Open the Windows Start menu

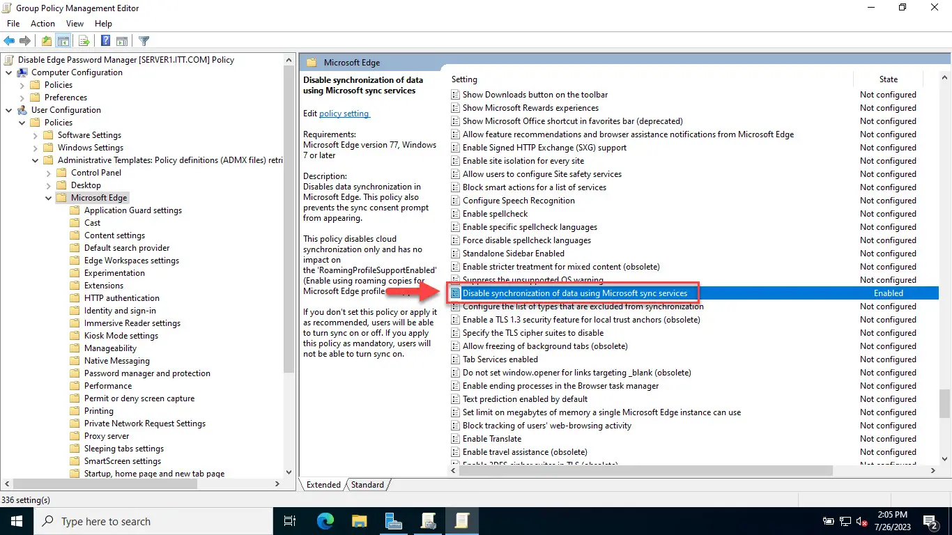[17, 521]
